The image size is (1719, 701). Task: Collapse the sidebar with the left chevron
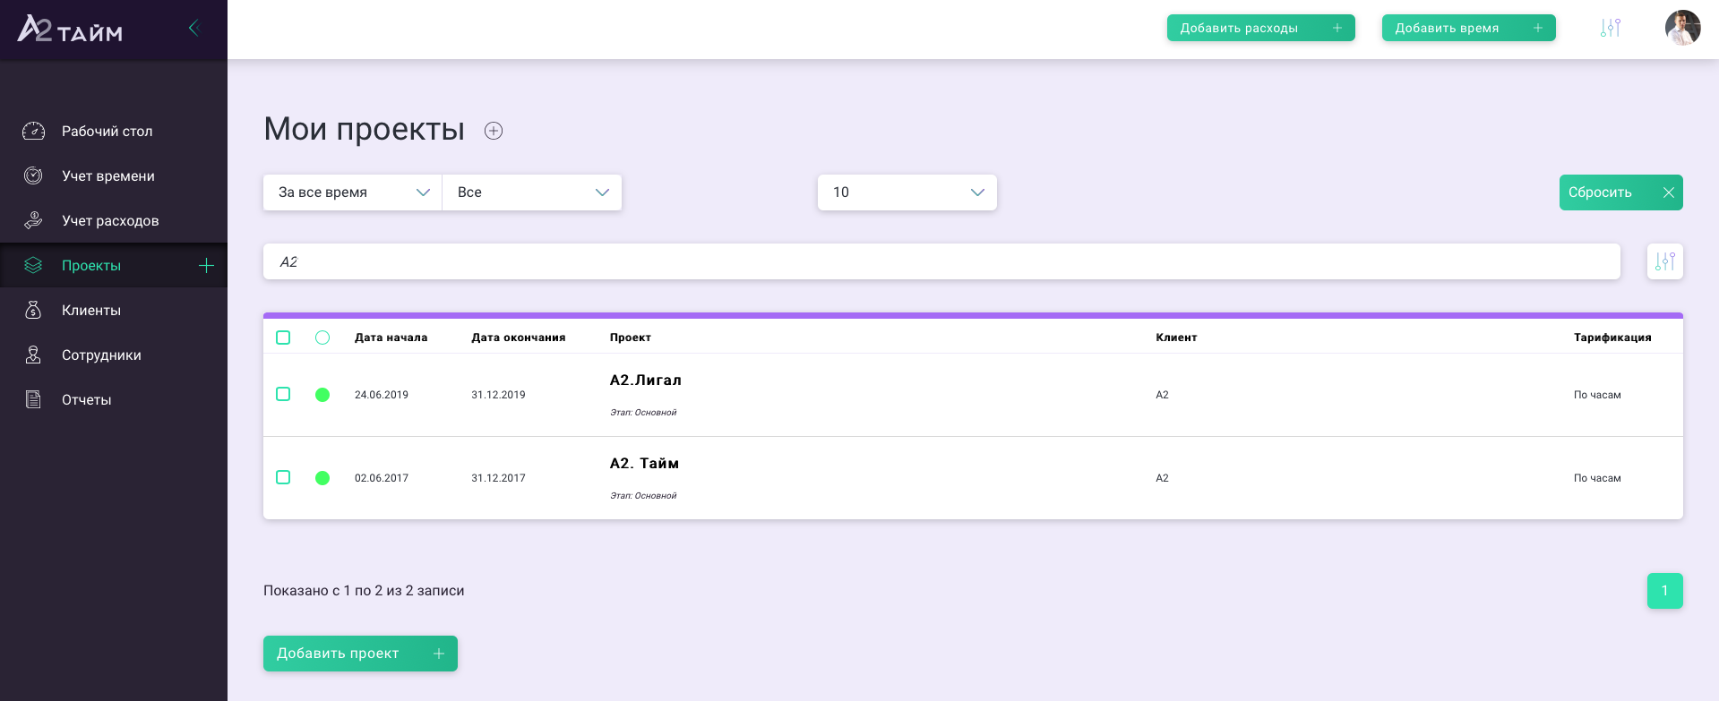pyautogui.click(x=193, y=28)
